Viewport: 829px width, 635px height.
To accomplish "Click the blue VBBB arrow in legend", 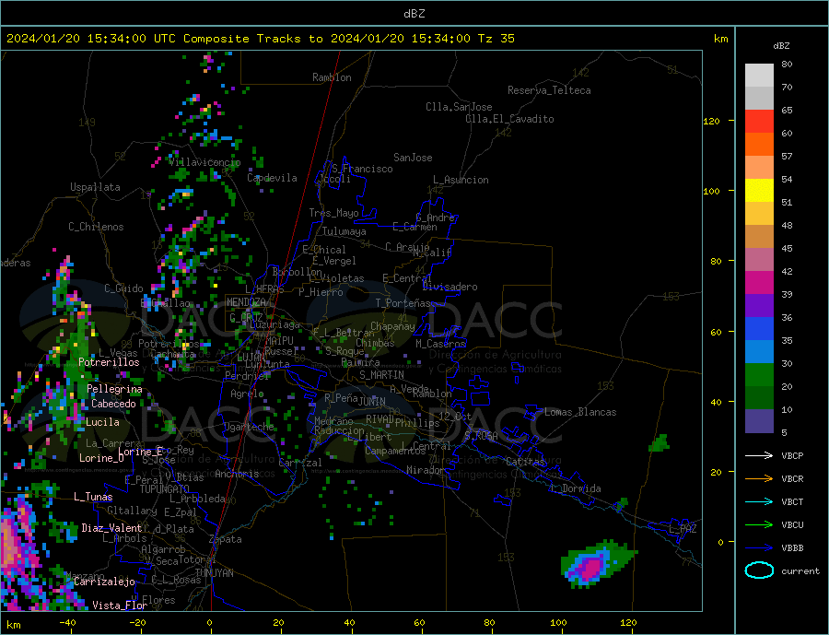I will [x=759, y=547].
